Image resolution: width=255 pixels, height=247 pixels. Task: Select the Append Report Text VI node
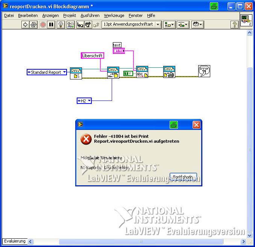(x=142, y=72)
